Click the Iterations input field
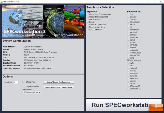This screenshot has width=164, height=113. [x=16, y=82]
